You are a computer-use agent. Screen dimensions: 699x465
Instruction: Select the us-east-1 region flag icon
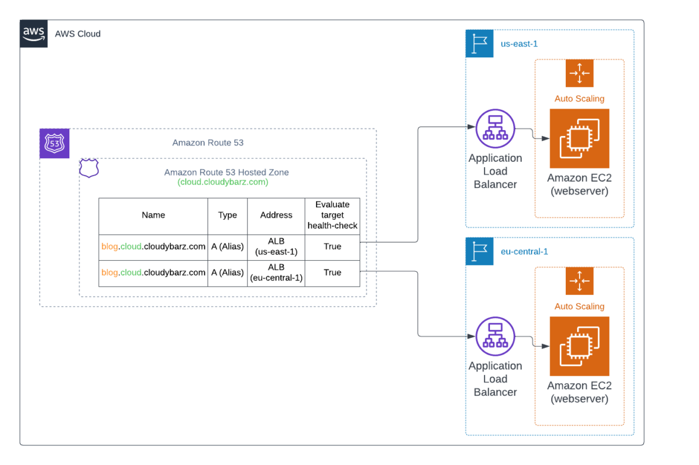click(479, 44)
